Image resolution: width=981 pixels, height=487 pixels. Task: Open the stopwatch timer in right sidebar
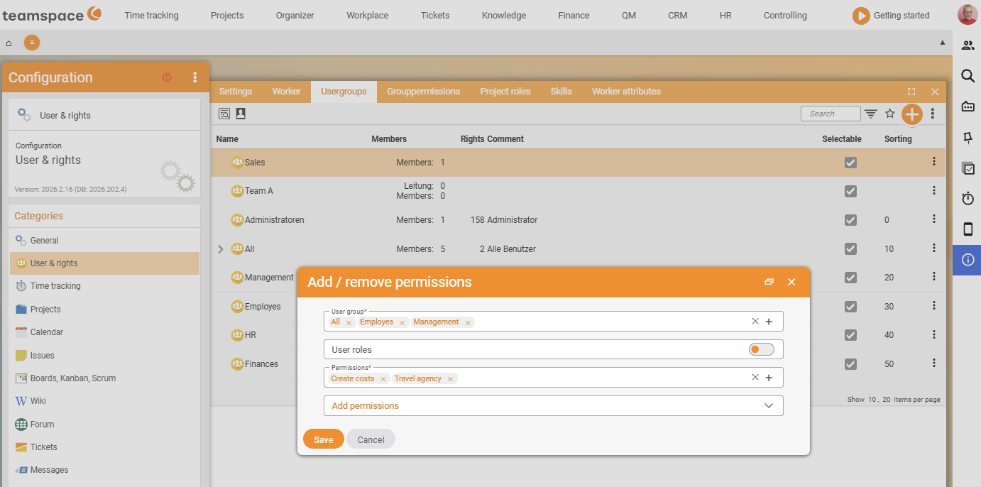pyautogui.click(x=968, y=199)
